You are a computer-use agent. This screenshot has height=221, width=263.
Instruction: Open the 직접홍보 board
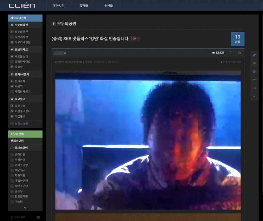20,116
